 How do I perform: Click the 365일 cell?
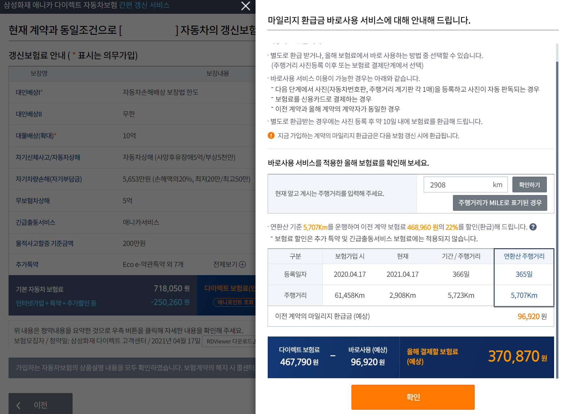[x=524, y=274]
